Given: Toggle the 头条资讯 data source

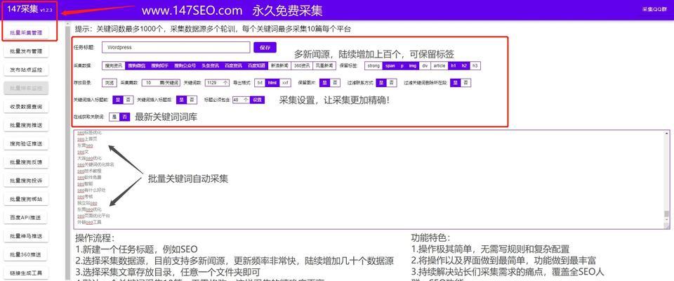Looking at the screenshot, I should [212, 65].
